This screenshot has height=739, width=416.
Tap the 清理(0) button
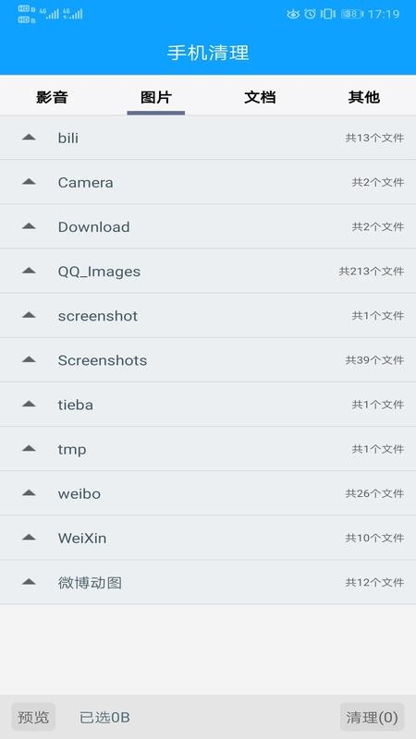pyautogui.click(x=373, y=717)
